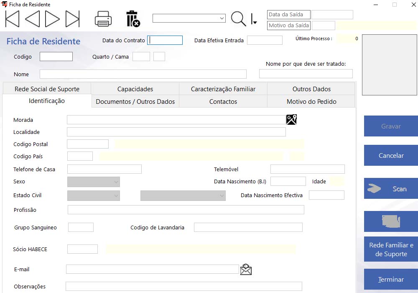Click the code field next to Motivo da Saída
The height and width of the screenshot is (293, 418).
coord(324,26)
